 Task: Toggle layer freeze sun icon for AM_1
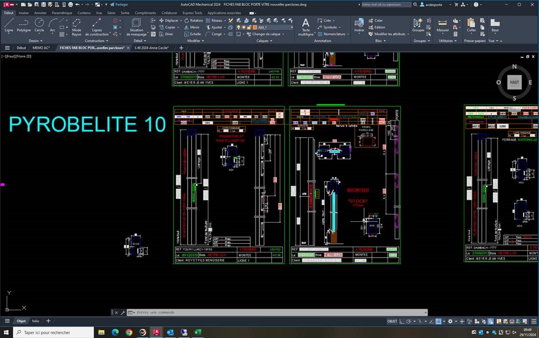(244, 28)
